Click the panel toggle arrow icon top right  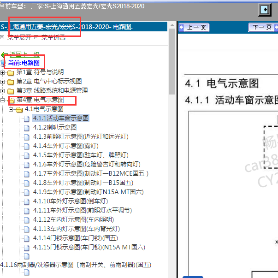(x=265, y=10)
